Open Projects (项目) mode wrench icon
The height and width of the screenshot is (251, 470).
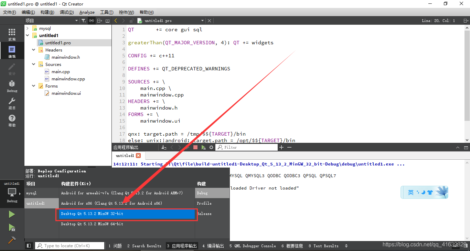click(x=12, y=103)
